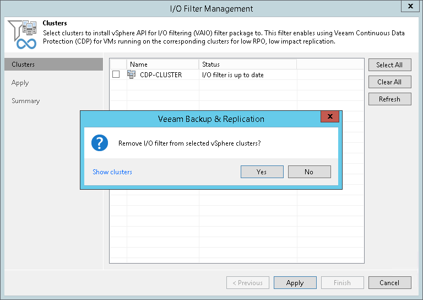
Task: Sort the list by Name column header
Action: pyautogui.click(x=162, y=65)
